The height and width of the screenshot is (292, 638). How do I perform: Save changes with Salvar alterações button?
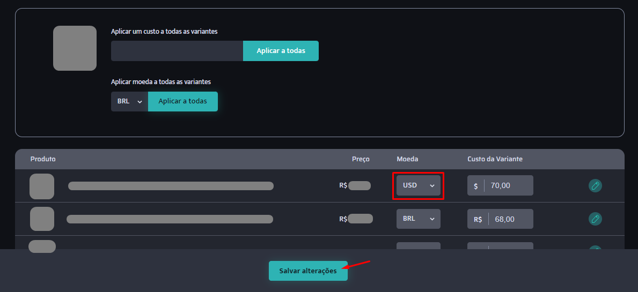tap(308, 271)
